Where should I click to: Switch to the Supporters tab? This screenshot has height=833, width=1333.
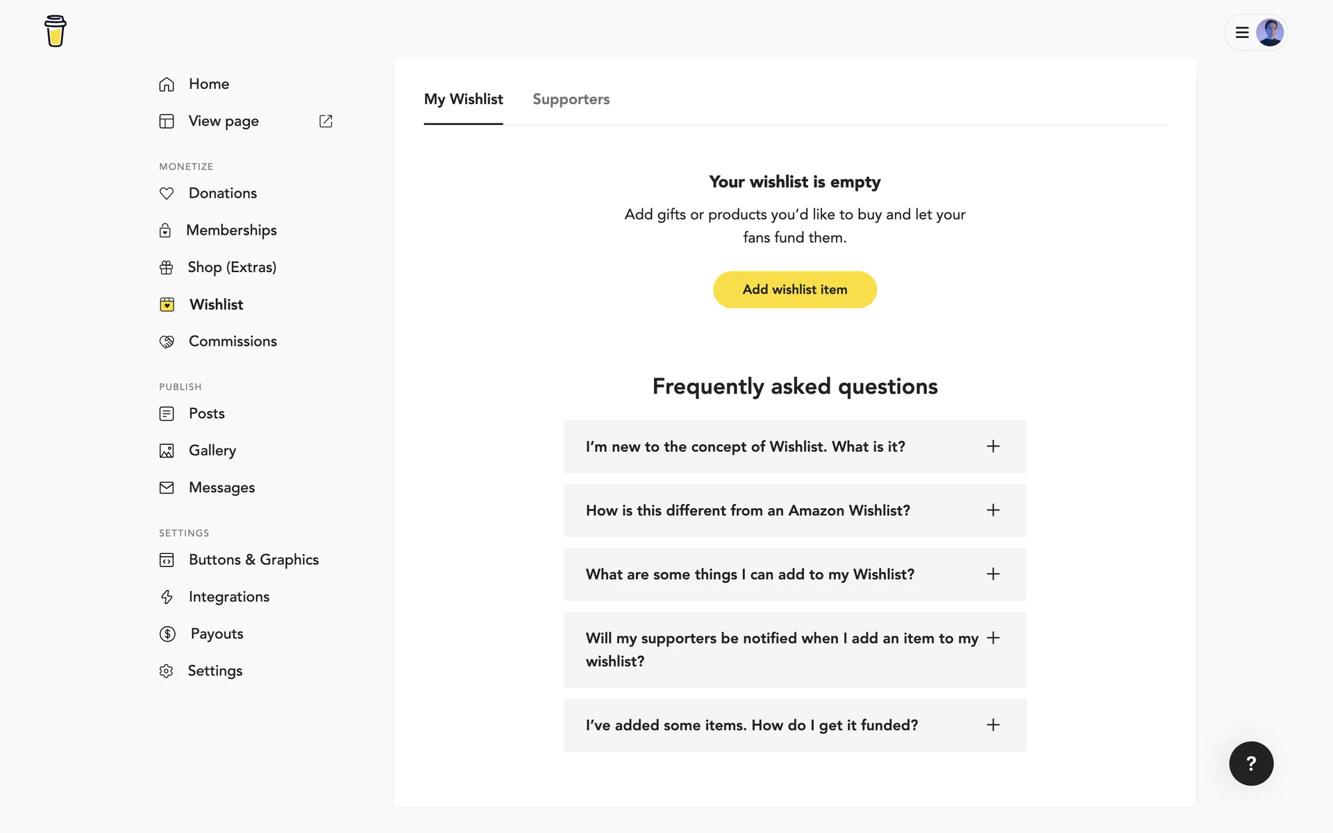(571, 99)
